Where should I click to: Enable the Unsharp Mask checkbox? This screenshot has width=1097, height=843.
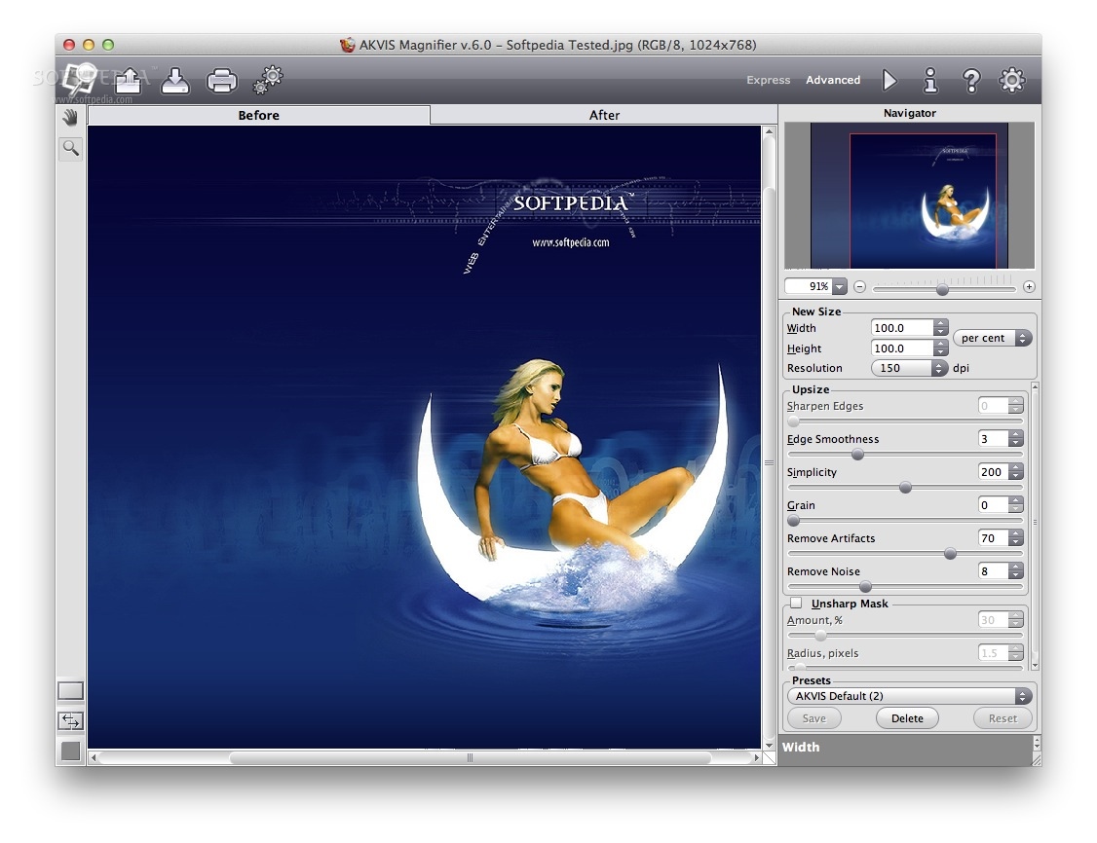pos(795,603)
